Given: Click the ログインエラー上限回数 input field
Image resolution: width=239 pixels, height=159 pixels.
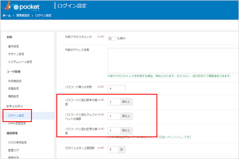Looking at the screenshot, I should click(113, 149).
